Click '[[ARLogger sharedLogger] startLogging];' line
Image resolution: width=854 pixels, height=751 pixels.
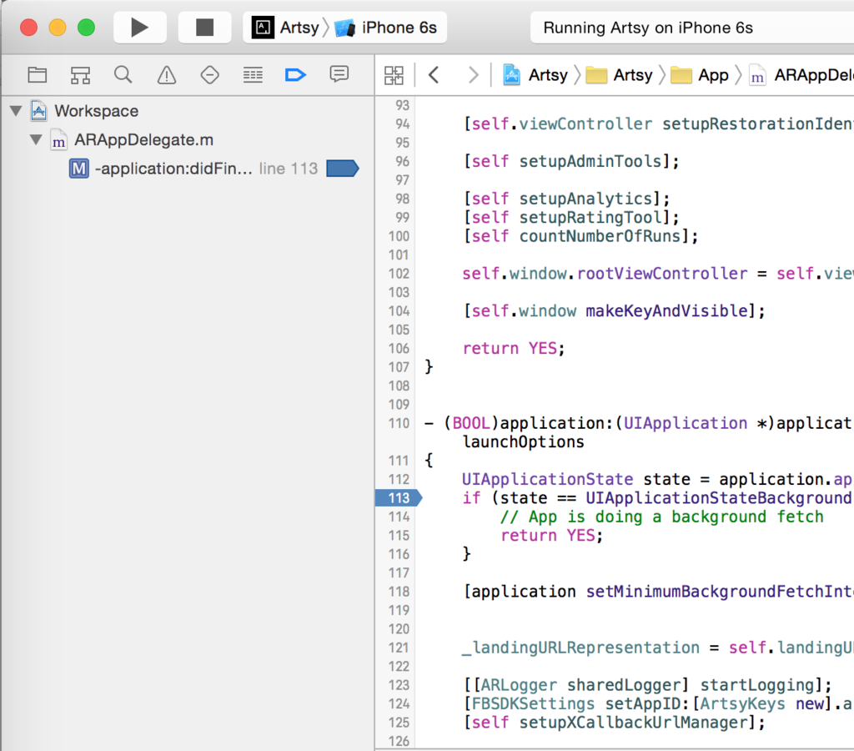click(647, 685)
